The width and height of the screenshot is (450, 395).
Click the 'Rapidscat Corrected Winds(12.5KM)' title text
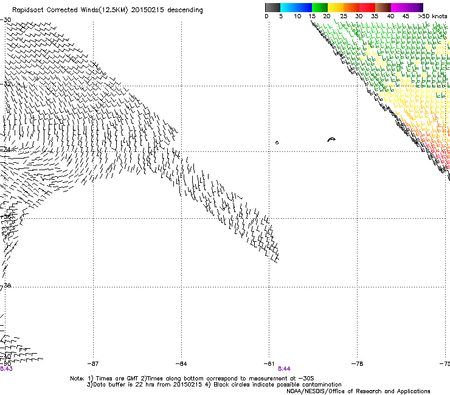pos(70,10)
